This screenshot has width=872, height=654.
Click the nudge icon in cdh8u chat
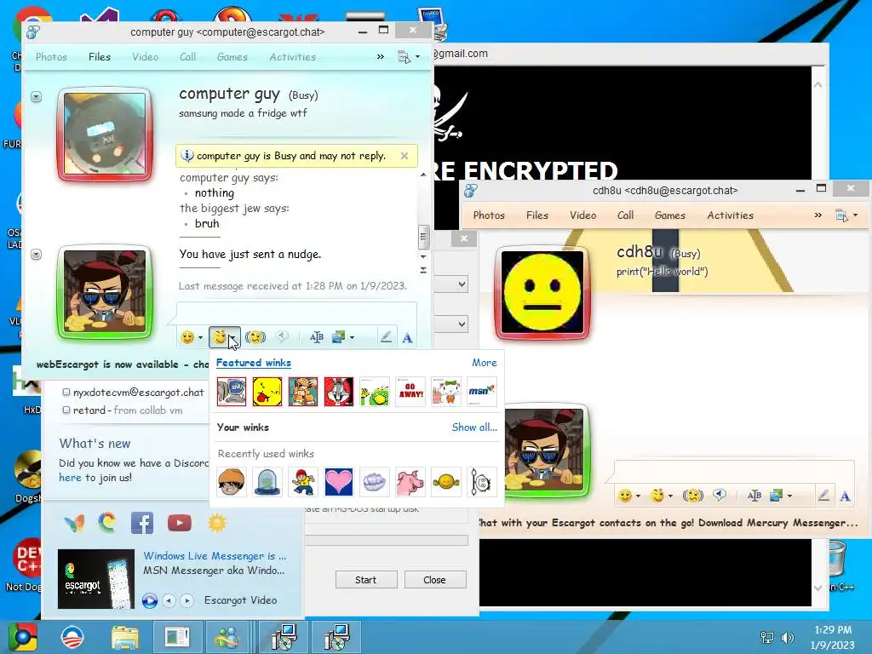[x=692, y=496]
